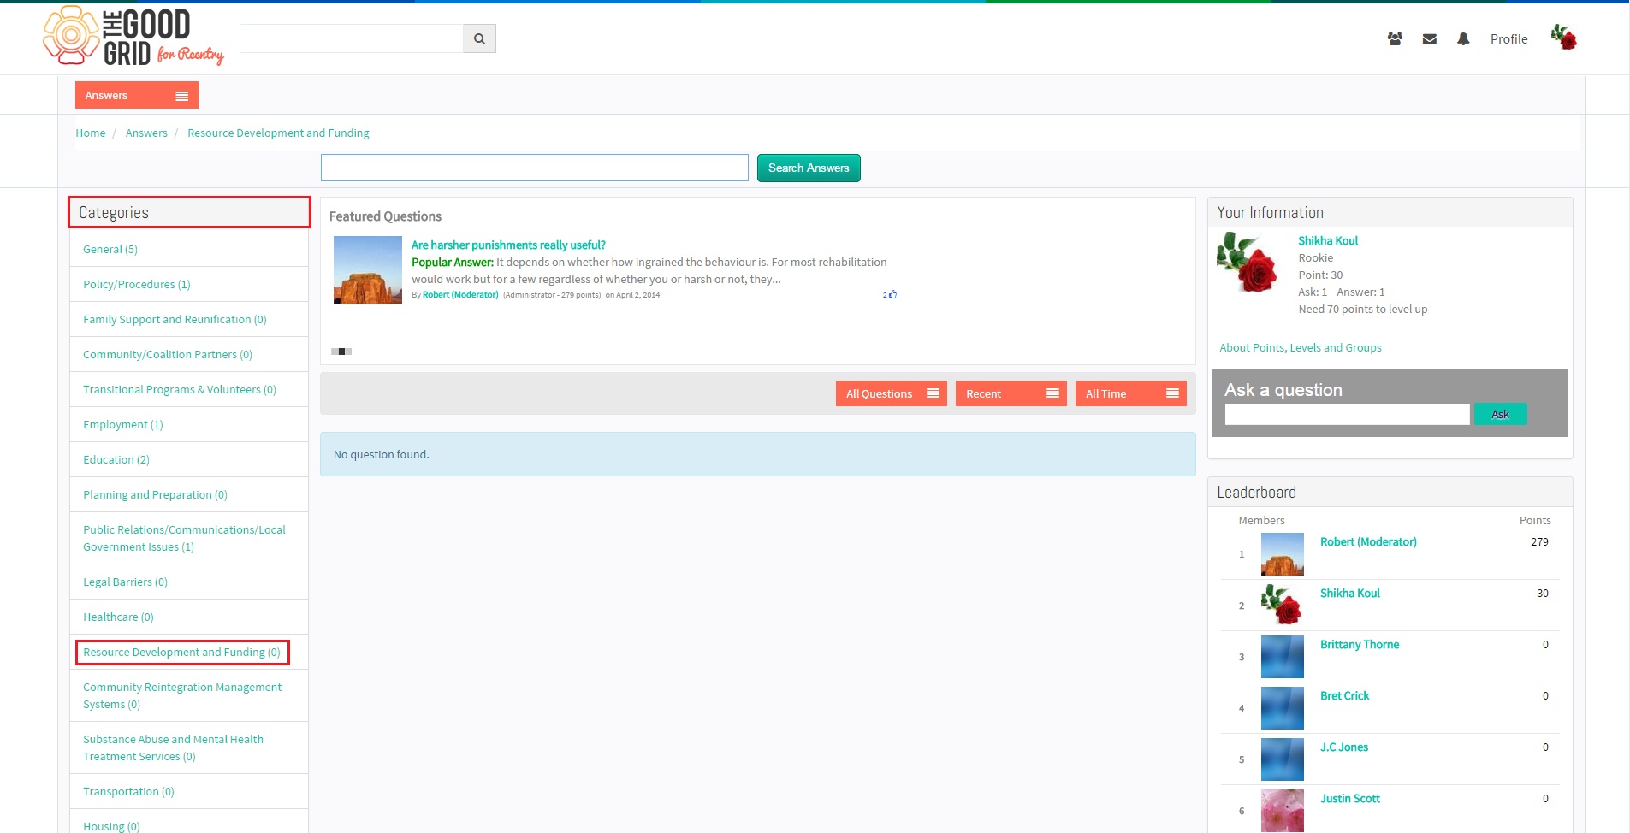Open the All Time filter dropdown

click(1130, 393)
